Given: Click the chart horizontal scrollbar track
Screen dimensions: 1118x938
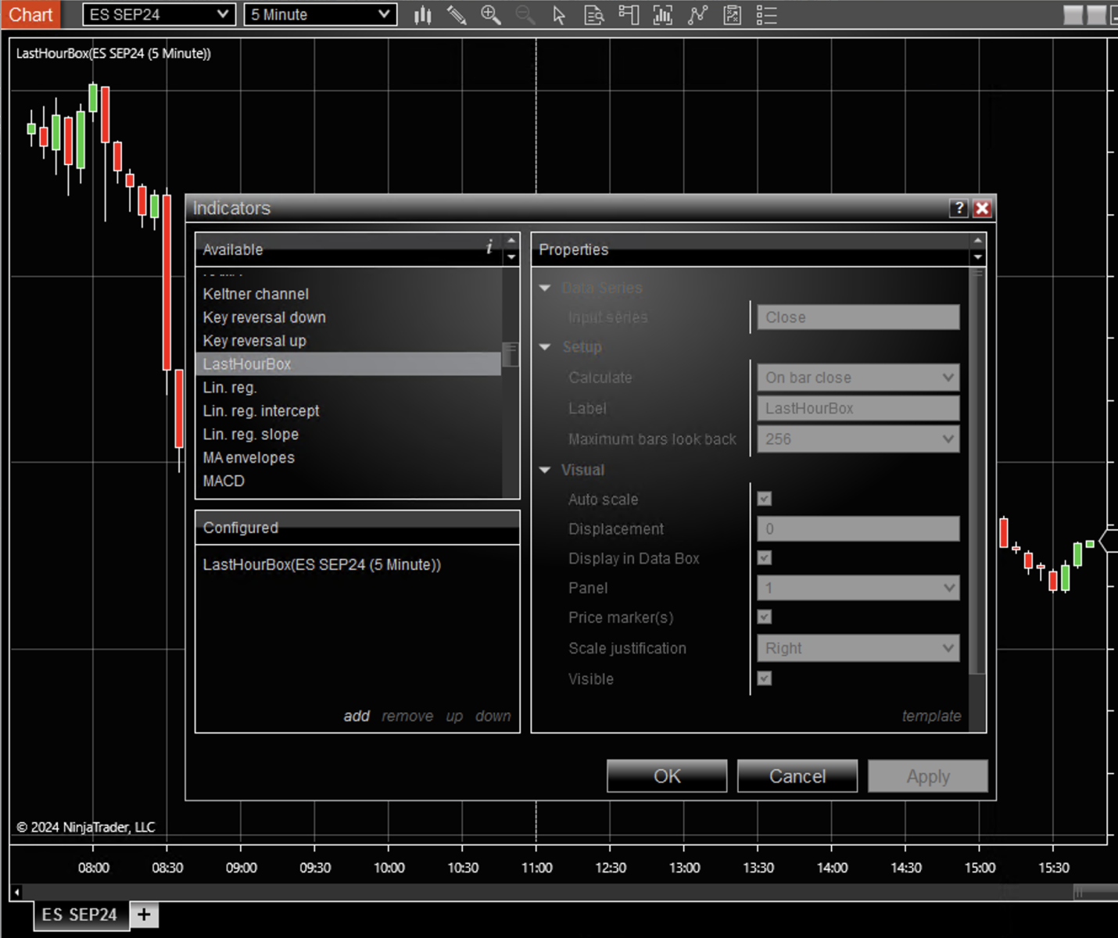Looking at the screenshot, I should (x=547, y=892).
